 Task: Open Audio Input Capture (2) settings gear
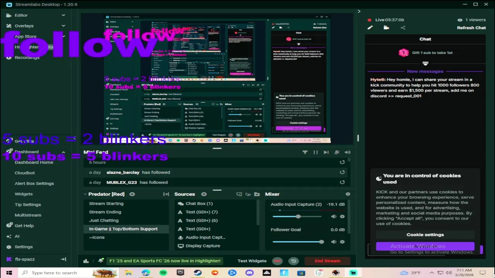click(342, 217)
